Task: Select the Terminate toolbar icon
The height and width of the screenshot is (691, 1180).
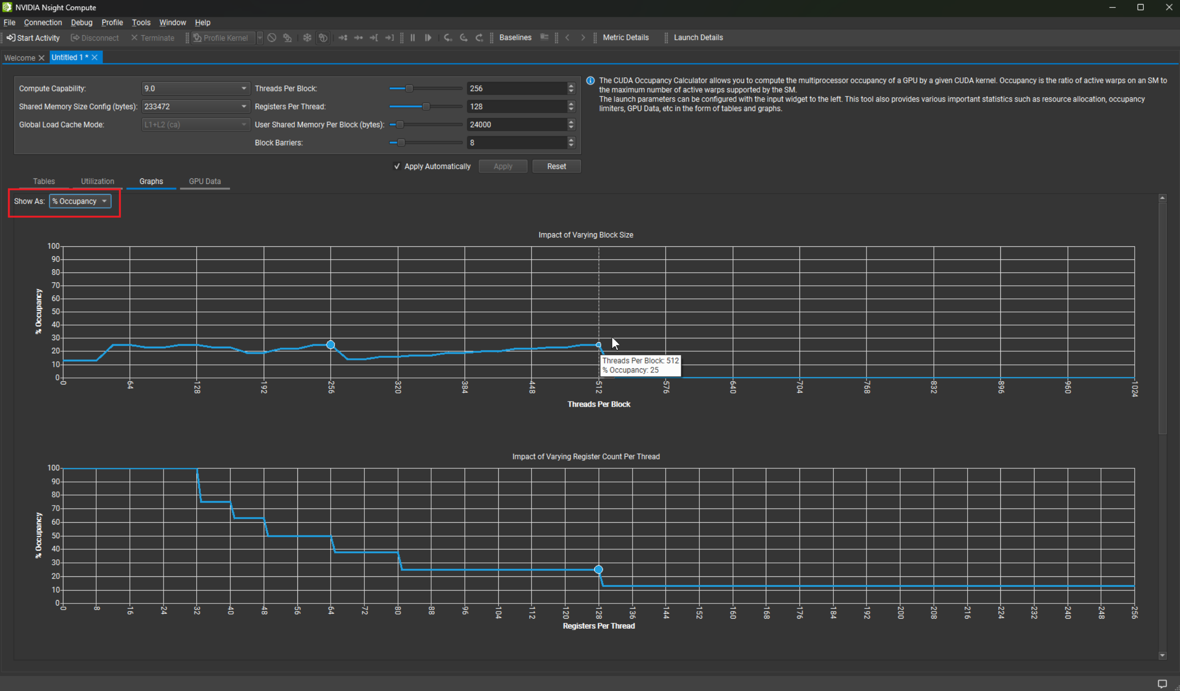Action: 134,38
